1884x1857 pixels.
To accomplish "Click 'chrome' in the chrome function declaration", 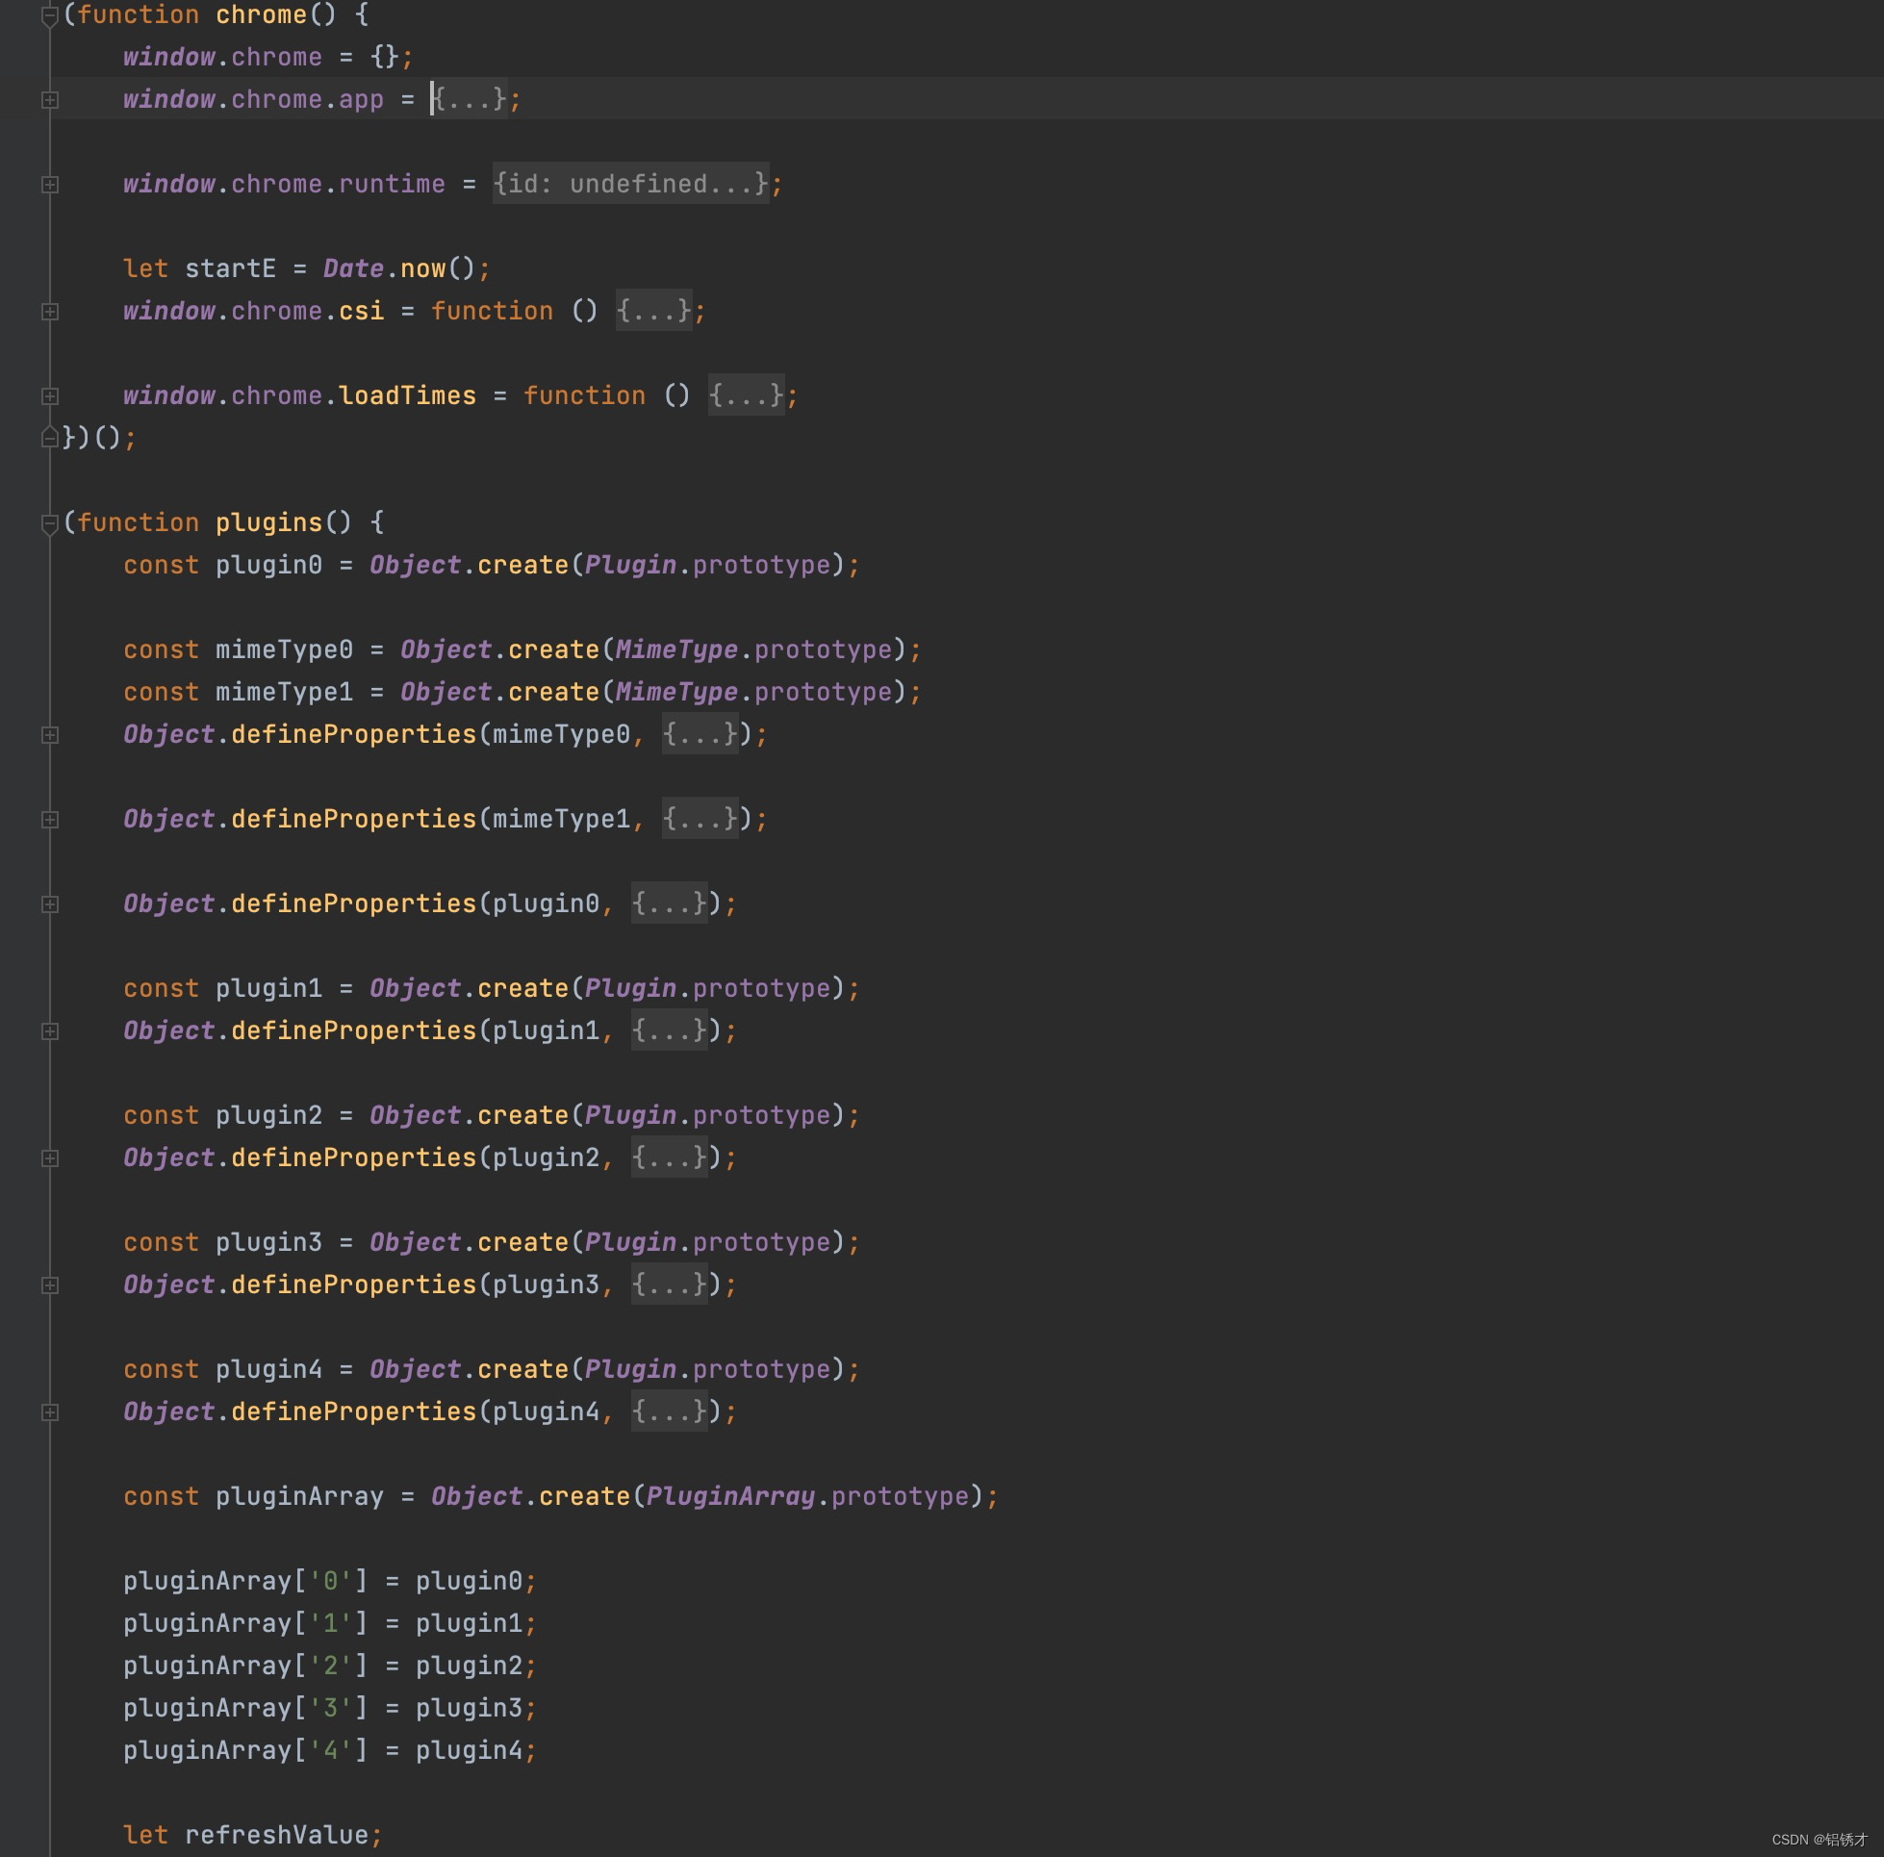I will pyautogui.click(x=262, y=15).
